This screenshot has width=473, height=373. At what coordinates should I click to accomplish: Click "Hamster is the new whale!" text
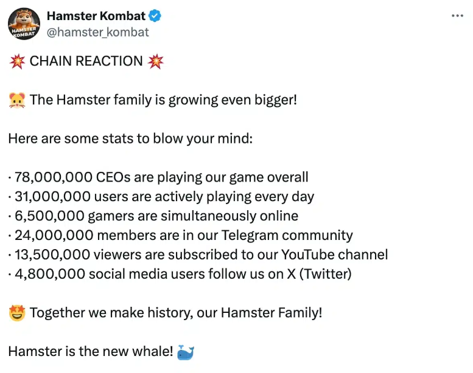pos(91,352)
